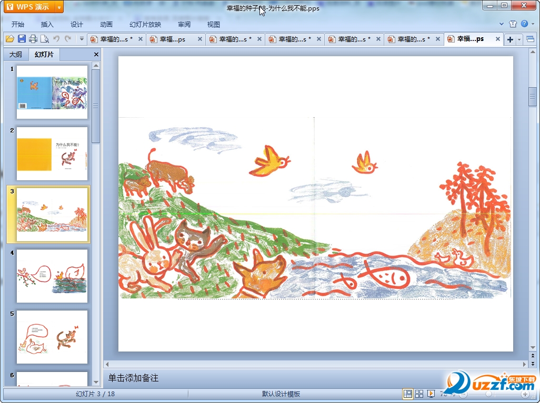540x403 pixels.
Task: Click the Redo arrow icon
Action: (x=68, y=39)
